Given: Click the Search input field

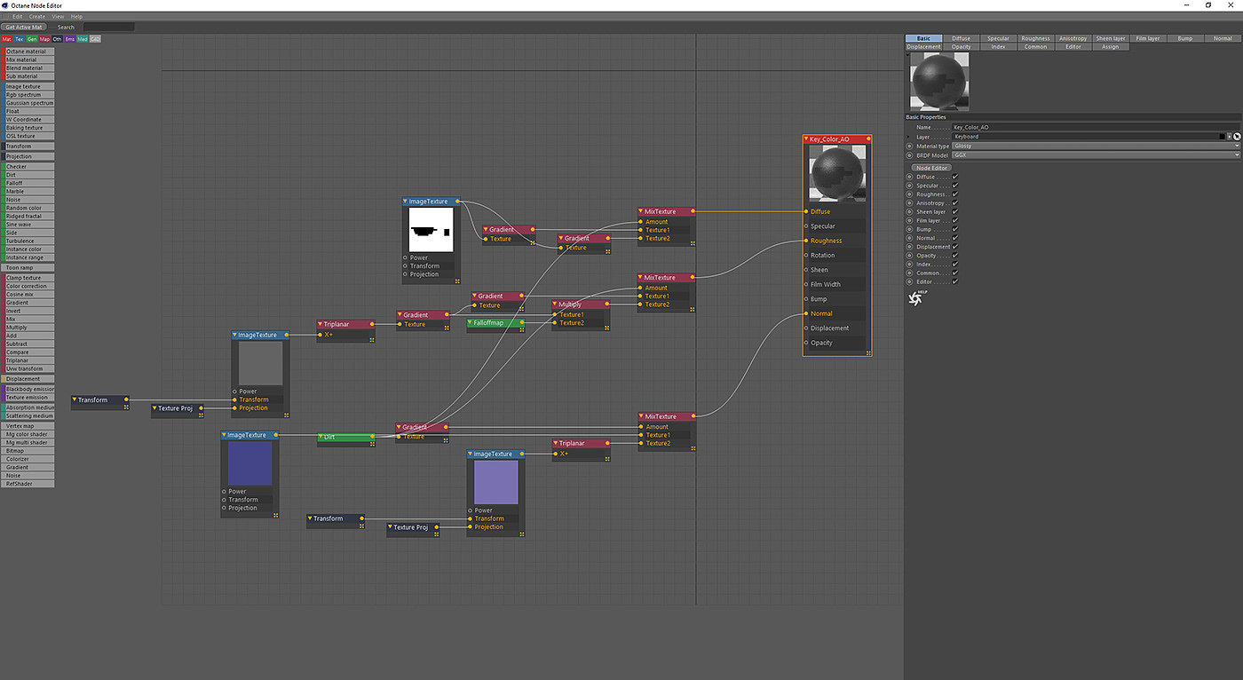Looking at the screenshot, I should 108,28.
